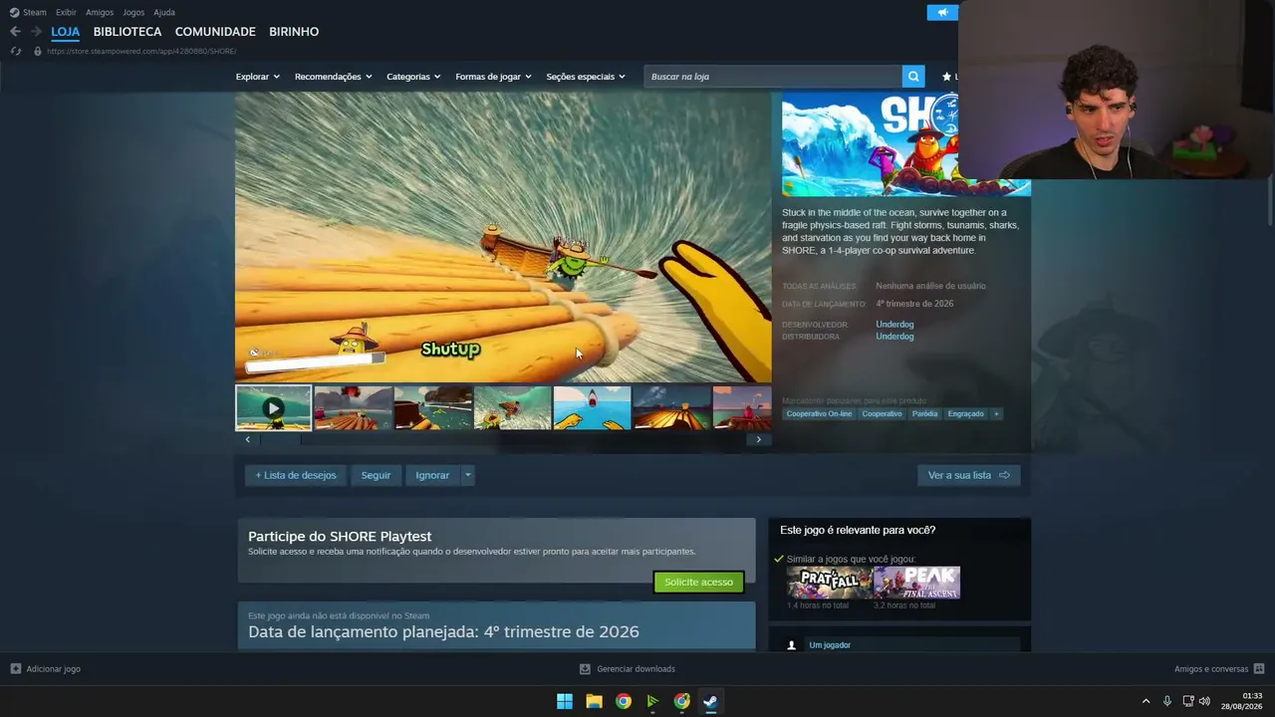Screen dimensions: 1275x717
Task: Click the Um jogador link
Action: [x=830, y=645]
